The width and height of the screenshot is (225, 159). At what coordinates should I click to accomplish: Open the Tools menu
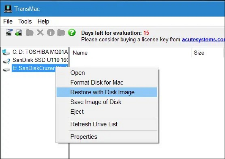point(25,22)
